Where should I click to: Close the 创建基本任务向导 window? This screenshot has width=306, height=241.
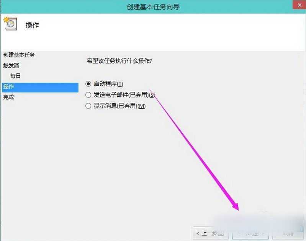click(x=299, y=5)
